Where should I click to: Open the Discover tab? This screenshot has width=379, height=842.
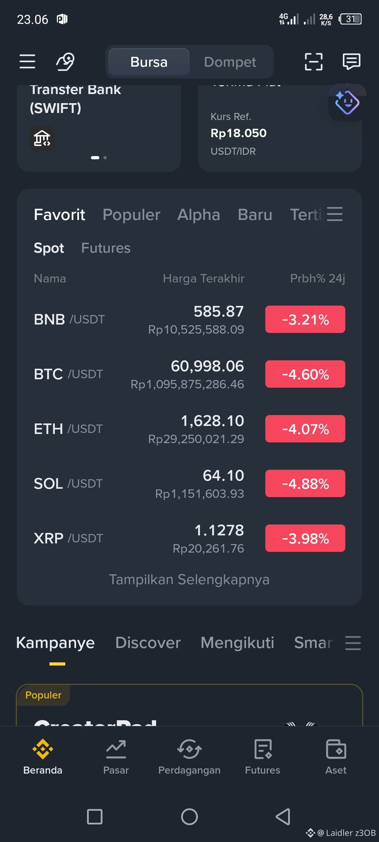[148, 643]
